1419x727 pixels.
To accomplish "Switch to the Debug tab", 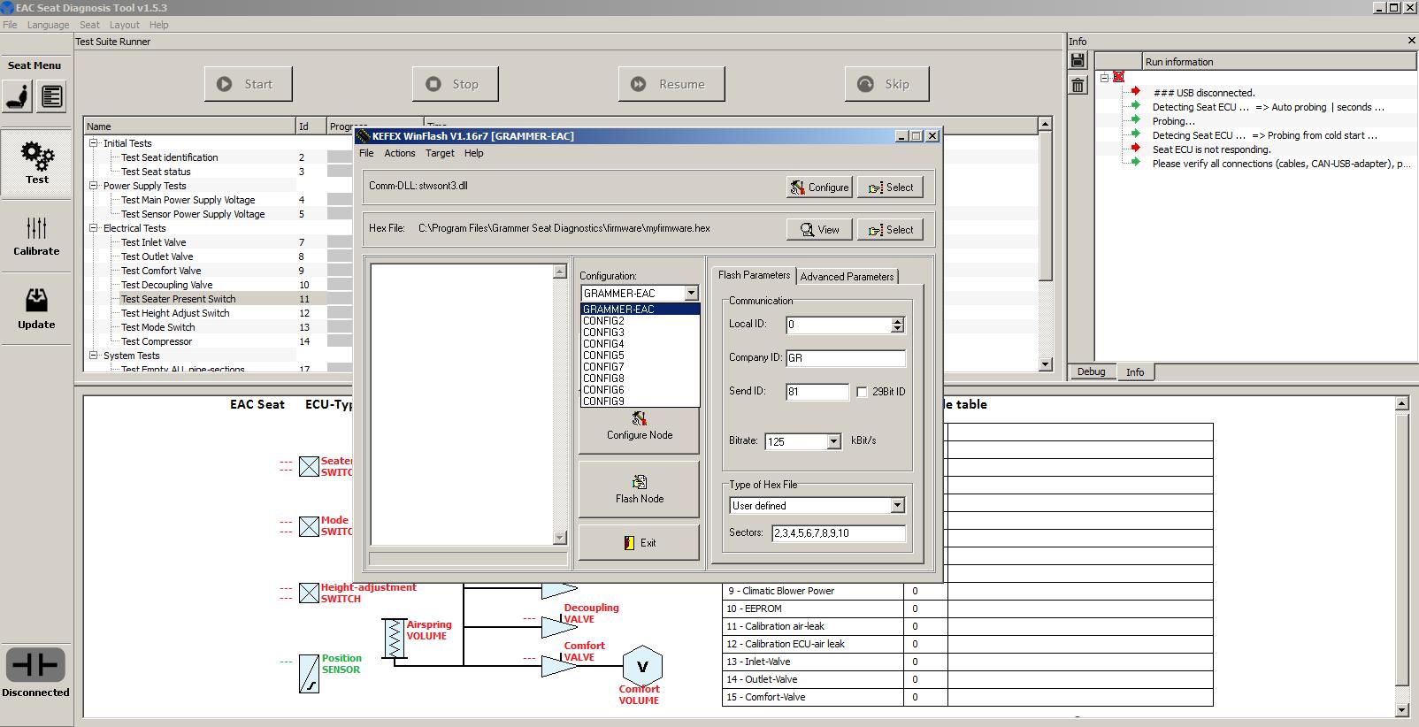I will coord(1091,371).
